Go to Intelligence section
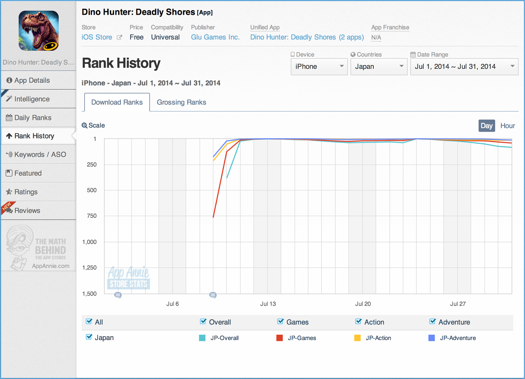 (38, 99)
